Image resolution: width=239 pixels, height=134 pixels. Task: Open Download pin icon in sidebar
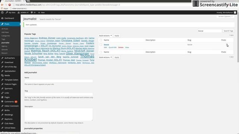(x=2, y=62)
